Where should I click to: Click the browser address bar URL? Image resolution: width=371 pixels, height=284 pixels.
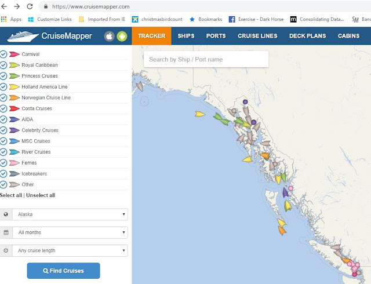(91, 6)
